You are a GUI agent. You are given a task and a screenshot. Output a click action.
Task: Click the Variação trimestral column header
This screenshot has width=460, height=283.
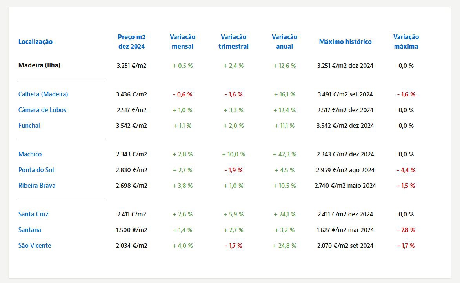[233, 42]
